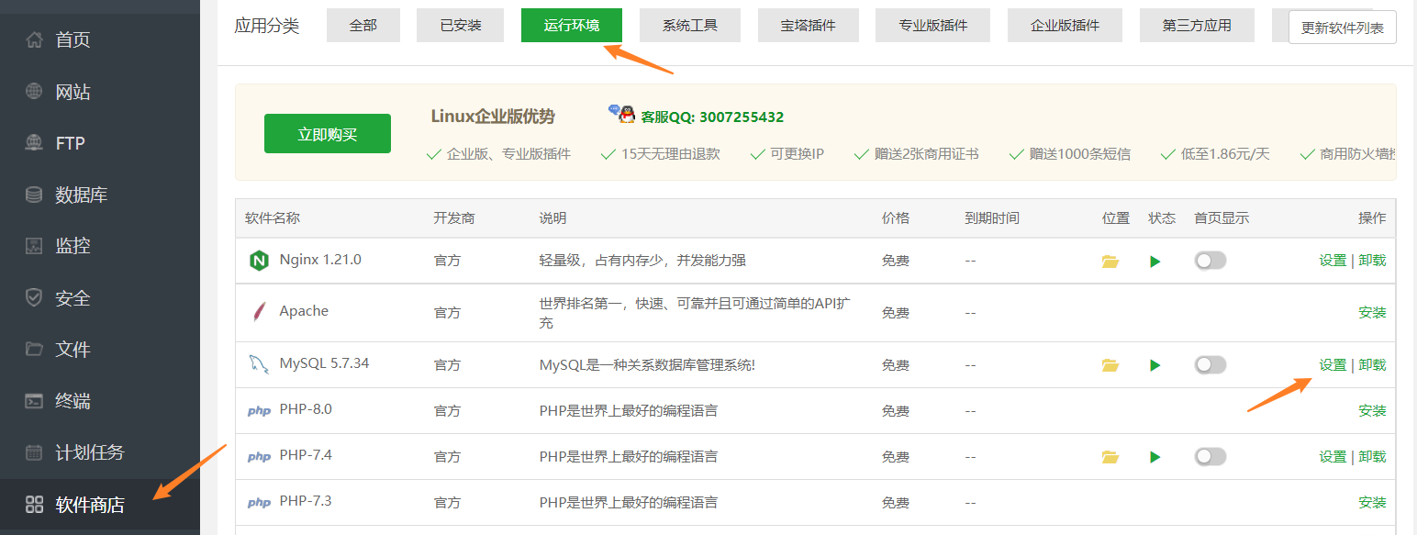Click the 数据库 database icon in sidebar
This screenshot has height=535, width=1417.
pos(34,195)
